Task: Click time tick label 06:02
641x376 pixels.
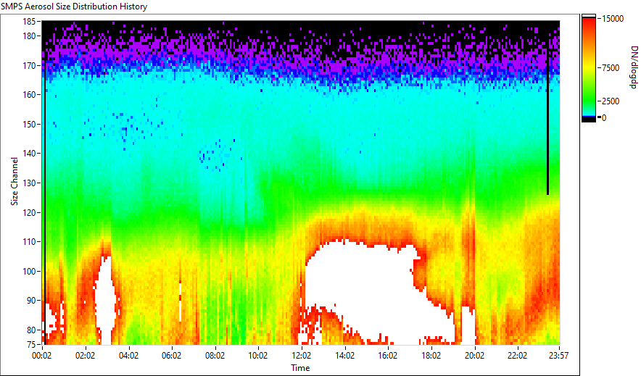Action: 171,356
